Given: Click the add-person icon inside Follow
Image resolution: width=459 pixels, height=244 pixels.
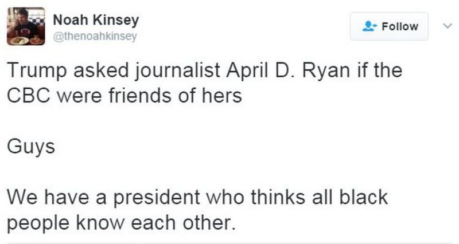Looking at the screenshot, I should (369, 26).
